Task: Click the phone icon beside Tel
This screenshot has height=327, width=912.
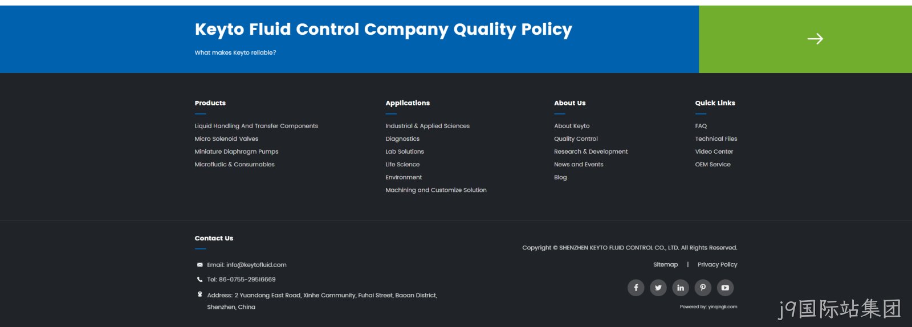Action: [x=199, y=280]
